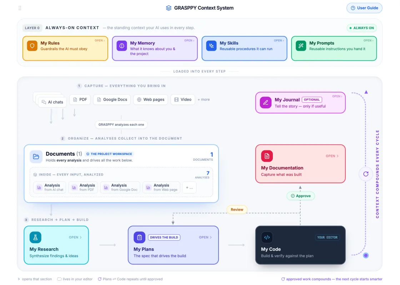400x285 pixels.
Task: Click the My Documentation file icon
Action: (267, 156)
